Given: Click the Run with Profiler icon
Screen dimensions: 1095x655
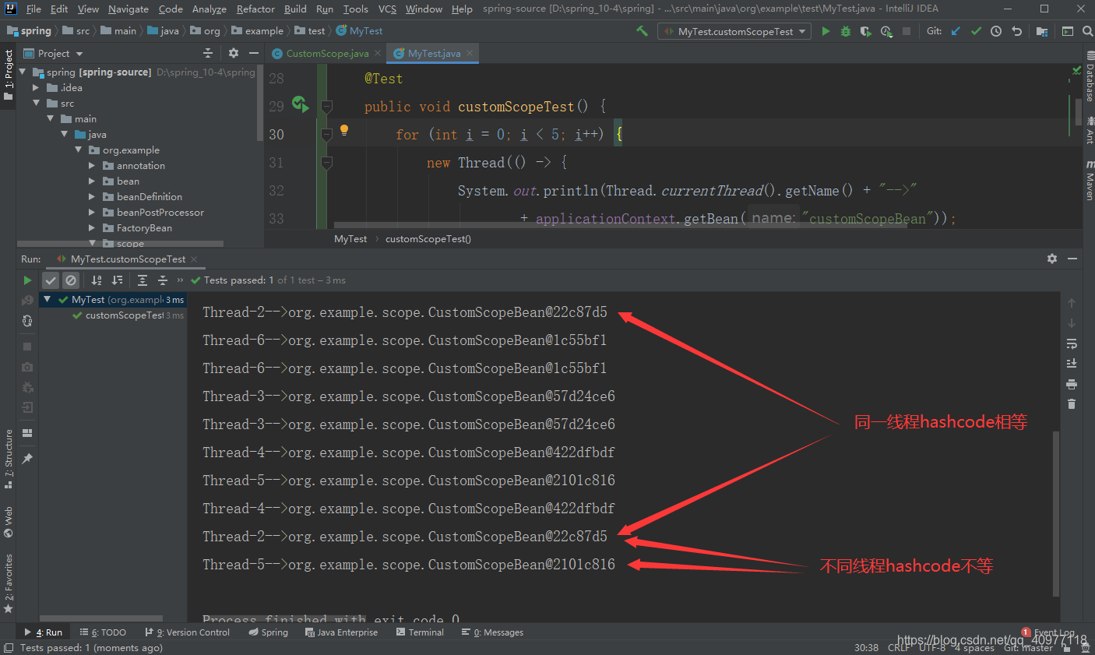Looking at the screenshot, I should coord(886,31).
